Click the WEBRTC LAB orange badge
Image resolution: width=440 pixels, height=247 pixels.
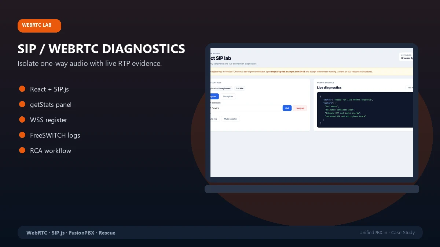coord(39,25)
